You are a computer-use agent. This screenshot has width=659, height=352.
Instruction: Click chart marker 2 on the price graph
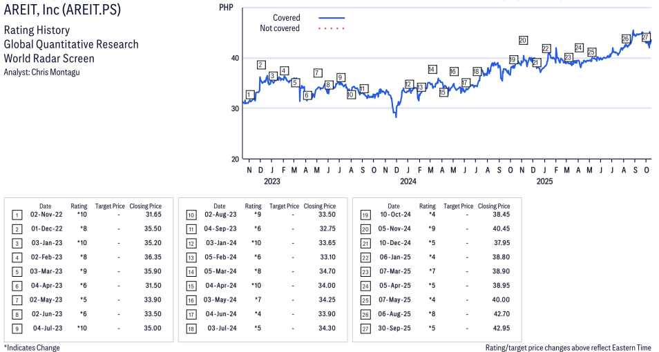[x=261, y=65]
